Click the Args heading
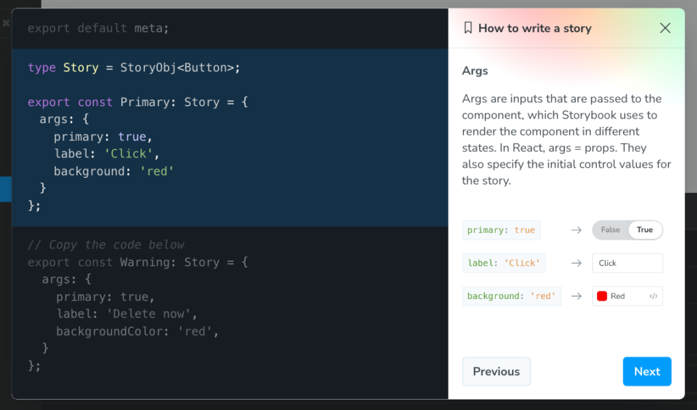Screen dimensions: 697x410 click(474, 71)
